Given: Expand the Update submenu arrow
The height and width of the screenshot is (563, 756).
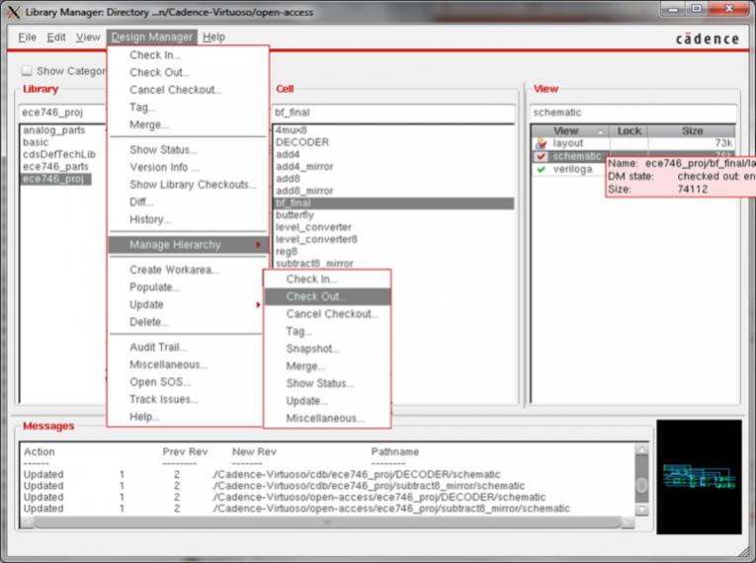Looking at the screenshot, I should [x=259, y=304].
